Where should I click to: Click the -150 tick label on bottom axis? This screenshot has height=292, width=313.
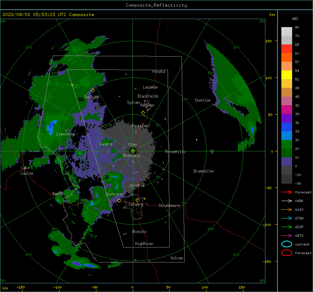[21, 287]
